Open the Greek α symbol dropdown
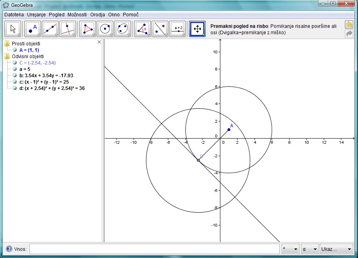The image size is (358, 258). tap(310, 249)
